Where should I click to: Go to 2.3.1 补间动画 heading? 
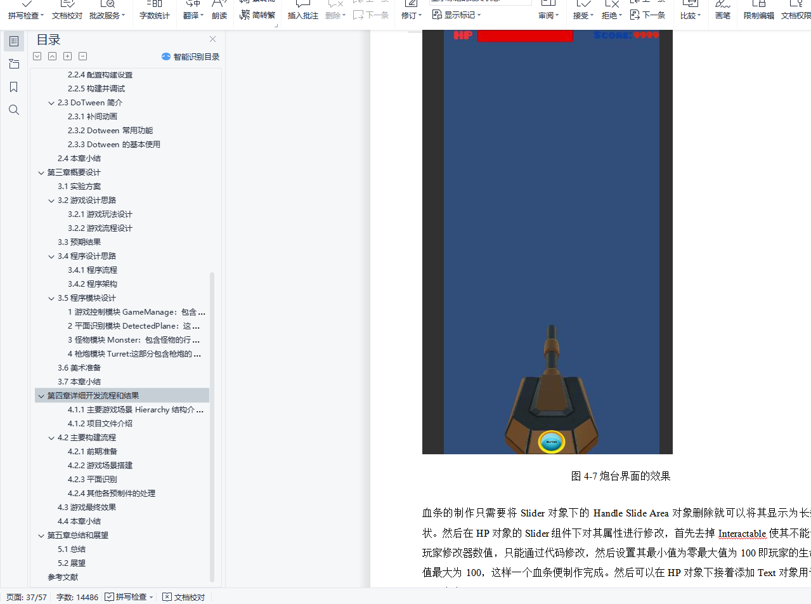point(93,117)
